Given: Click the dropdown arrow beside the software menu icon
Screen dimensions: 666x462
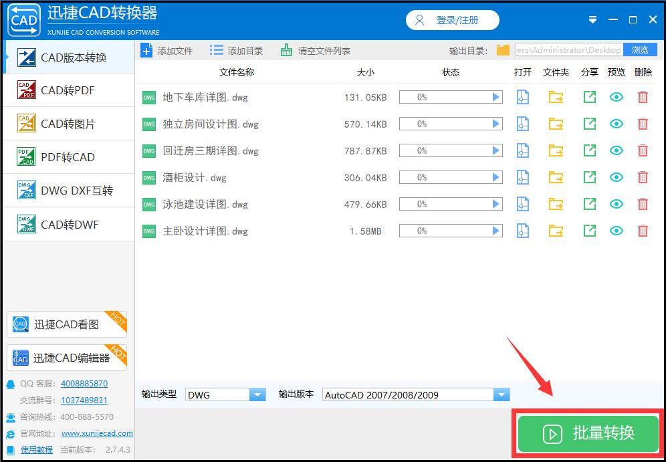Looking at the screenshot, I should [x=592, y=19].
